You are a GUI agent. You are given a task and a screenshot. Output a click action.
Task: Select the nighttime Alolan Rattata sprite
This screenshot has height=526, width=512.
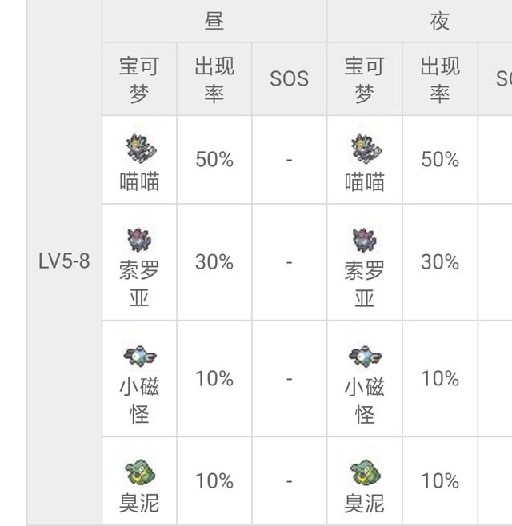[x=365, y=240]
